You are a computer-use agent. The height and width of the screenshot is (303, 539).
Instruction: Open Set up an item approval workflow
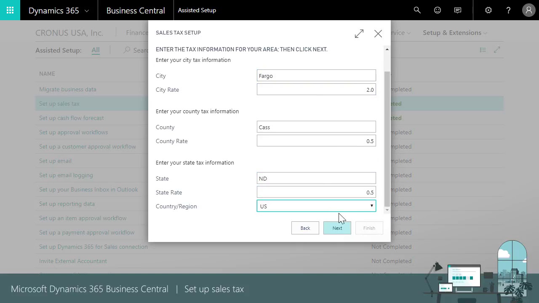(83, 218)
